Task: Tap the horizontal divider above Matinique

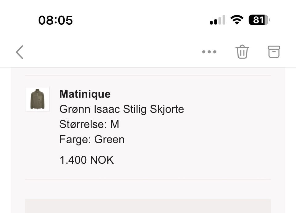Action: pyautogui.click(x=148, y=74)
